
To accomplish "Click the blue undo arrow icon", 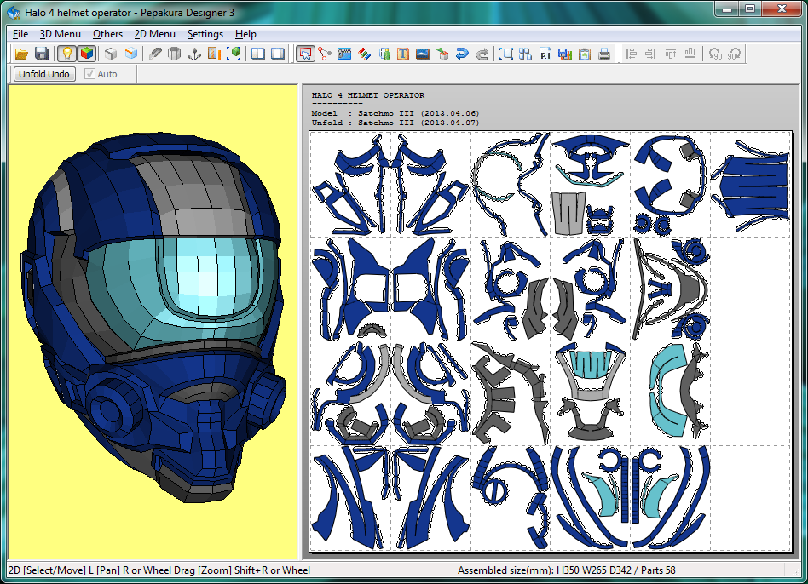I will pos(462,54).
